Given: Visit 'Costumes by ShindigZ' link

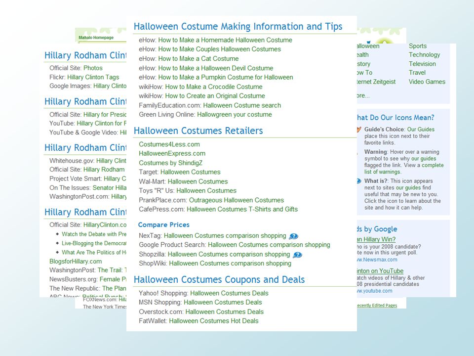Looking at the screenshot, I should pyautogui.click(x=170, y=163).
